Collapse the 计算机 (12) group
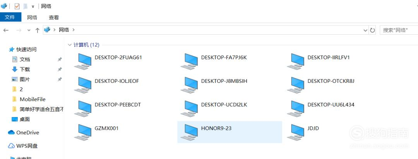 coord(70,45)
